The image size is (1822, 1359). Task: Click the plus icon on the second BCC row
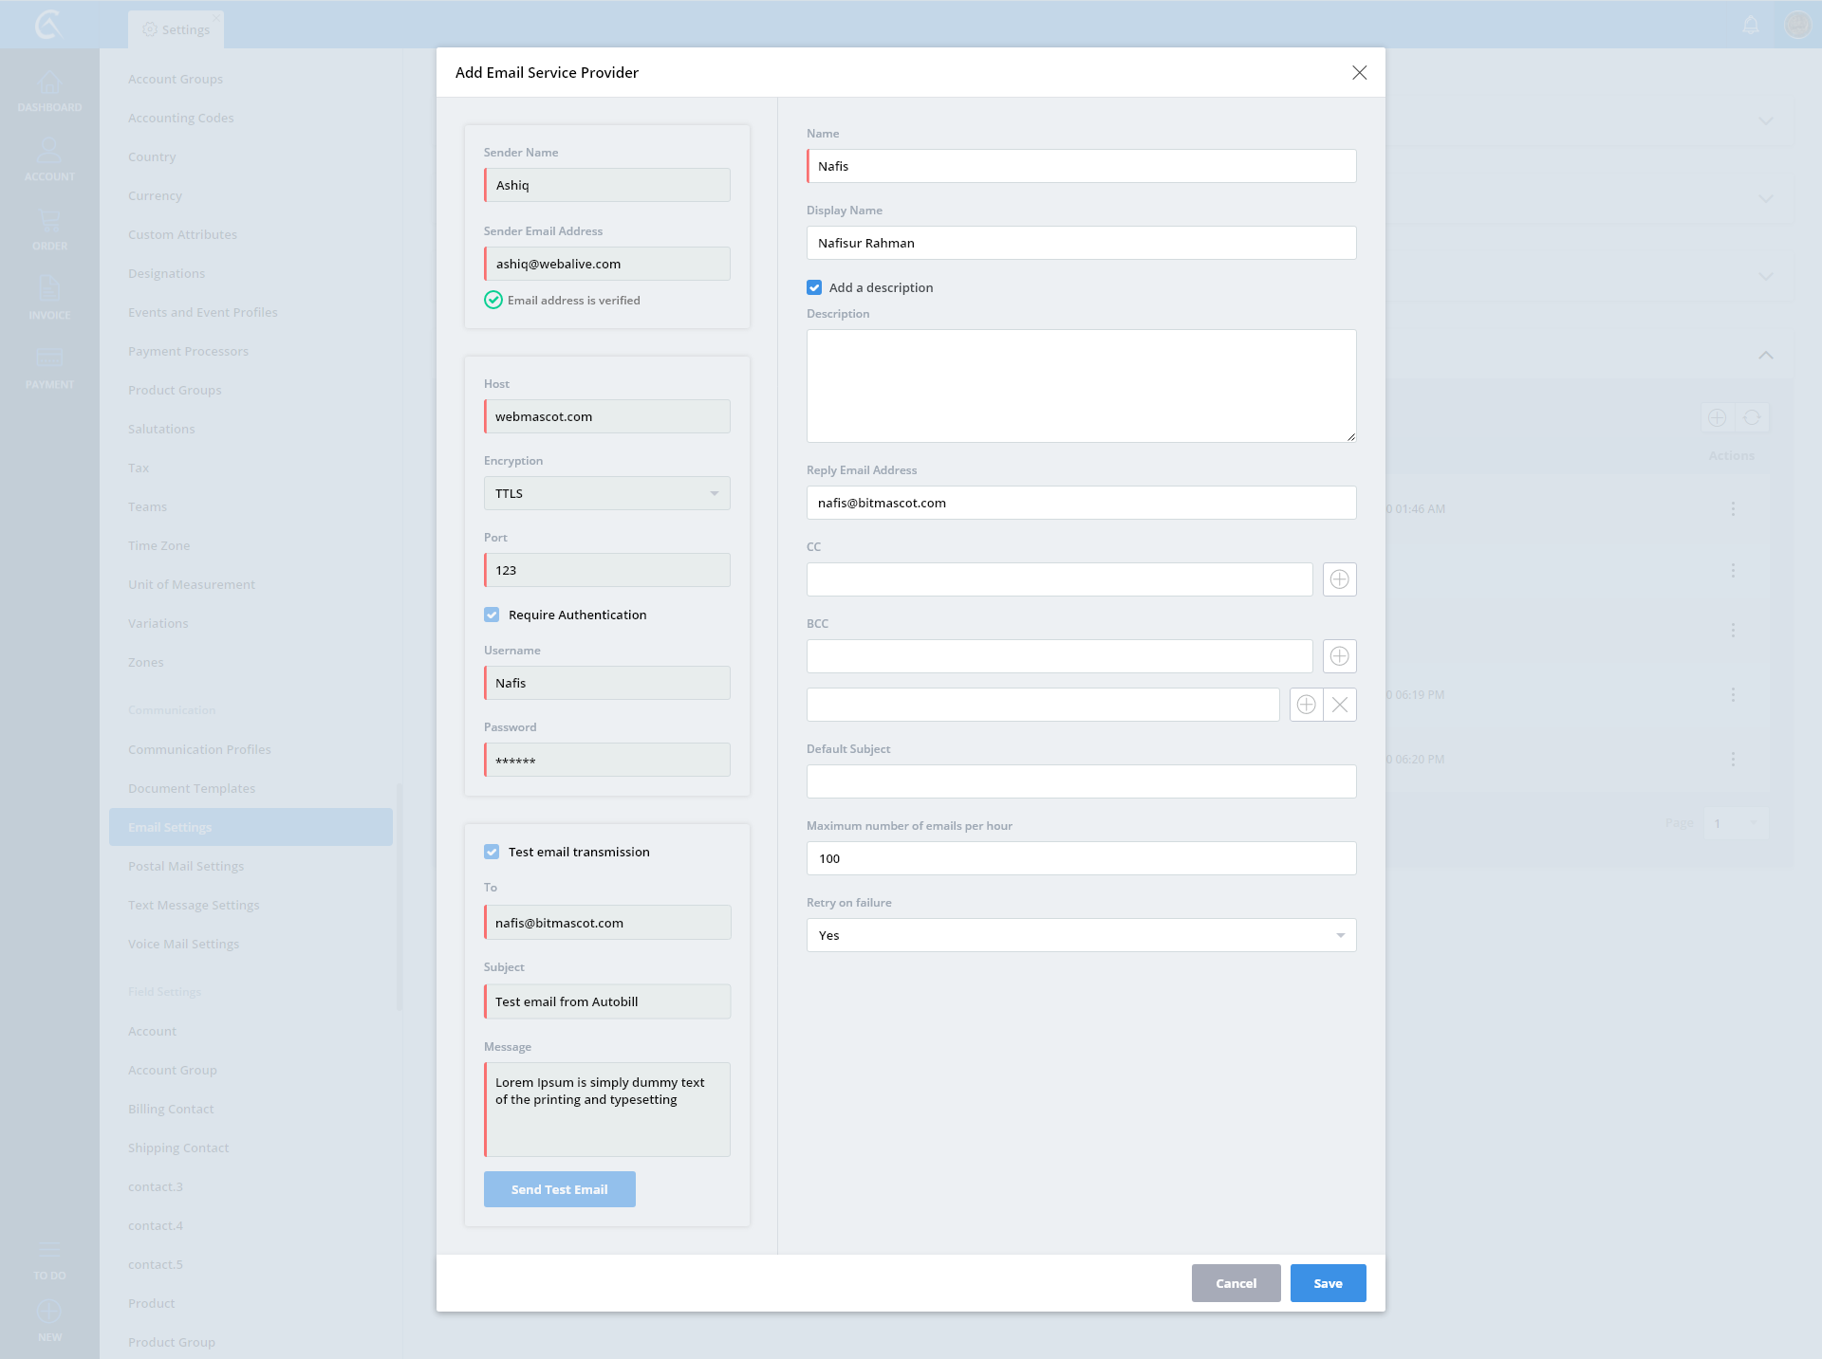(1306, 705)
